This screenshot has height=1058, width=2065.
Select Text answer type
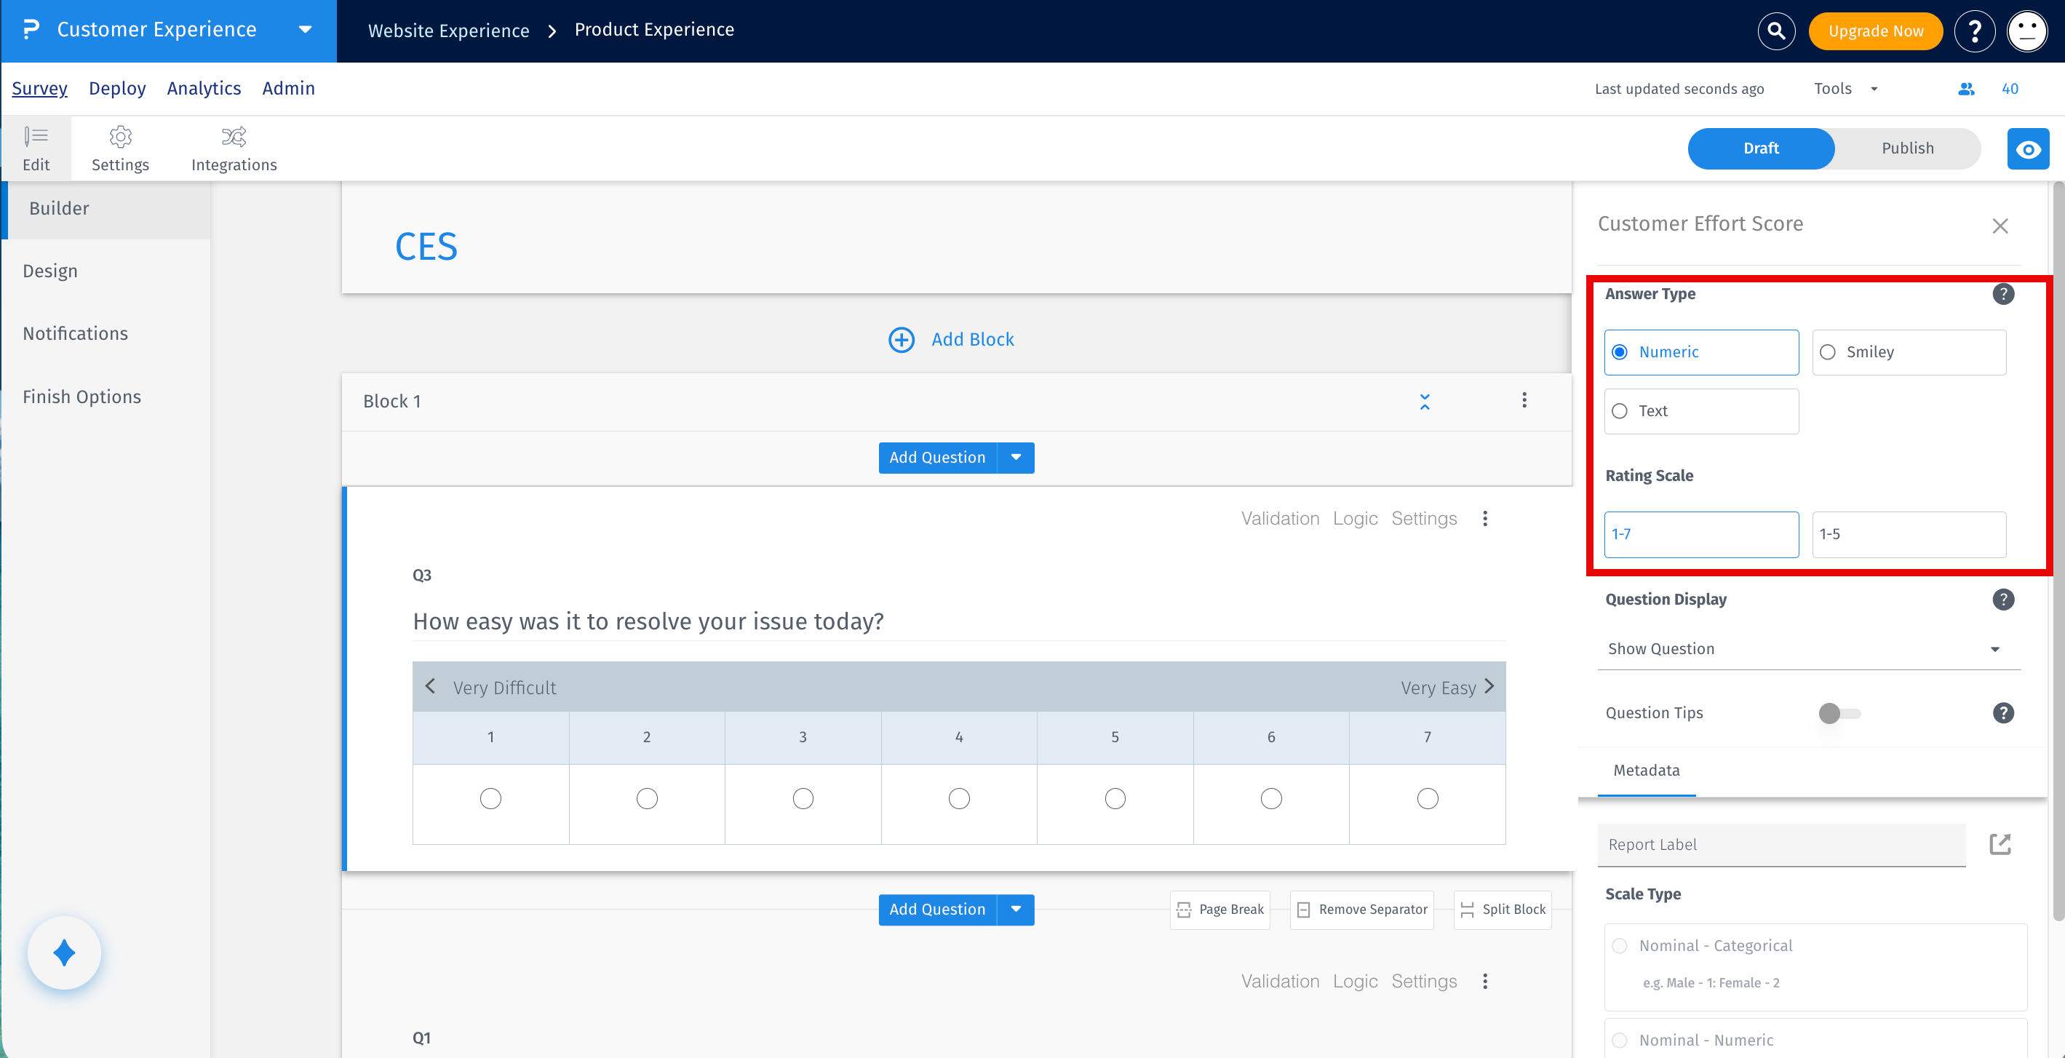click(x=1701, y=411)
